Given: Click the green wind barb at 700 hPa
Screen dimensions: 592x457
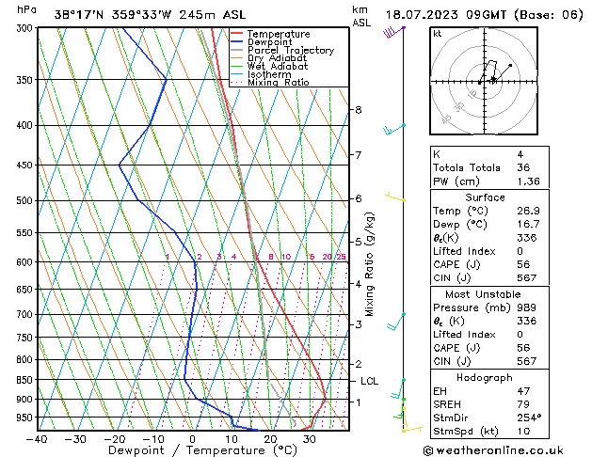Looking at the screenshot, I should 396,322.
